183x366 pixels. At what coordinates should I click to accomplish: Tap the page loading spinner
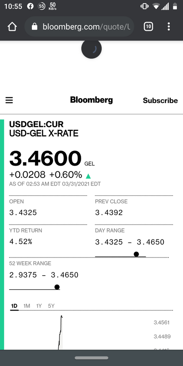click(x=91, y=49)
